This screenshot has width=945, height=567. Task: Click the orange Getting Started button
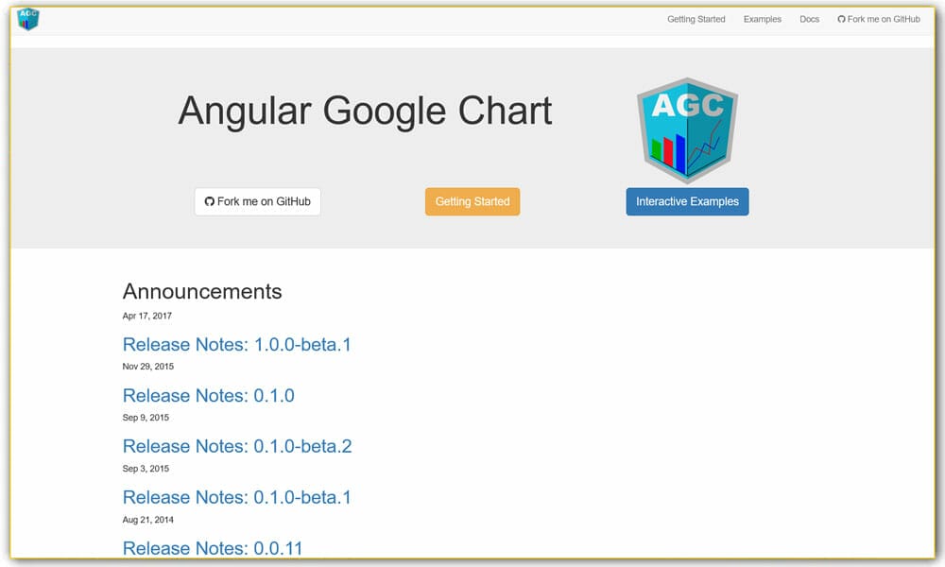pyautogui.click(x=472, y=200)
